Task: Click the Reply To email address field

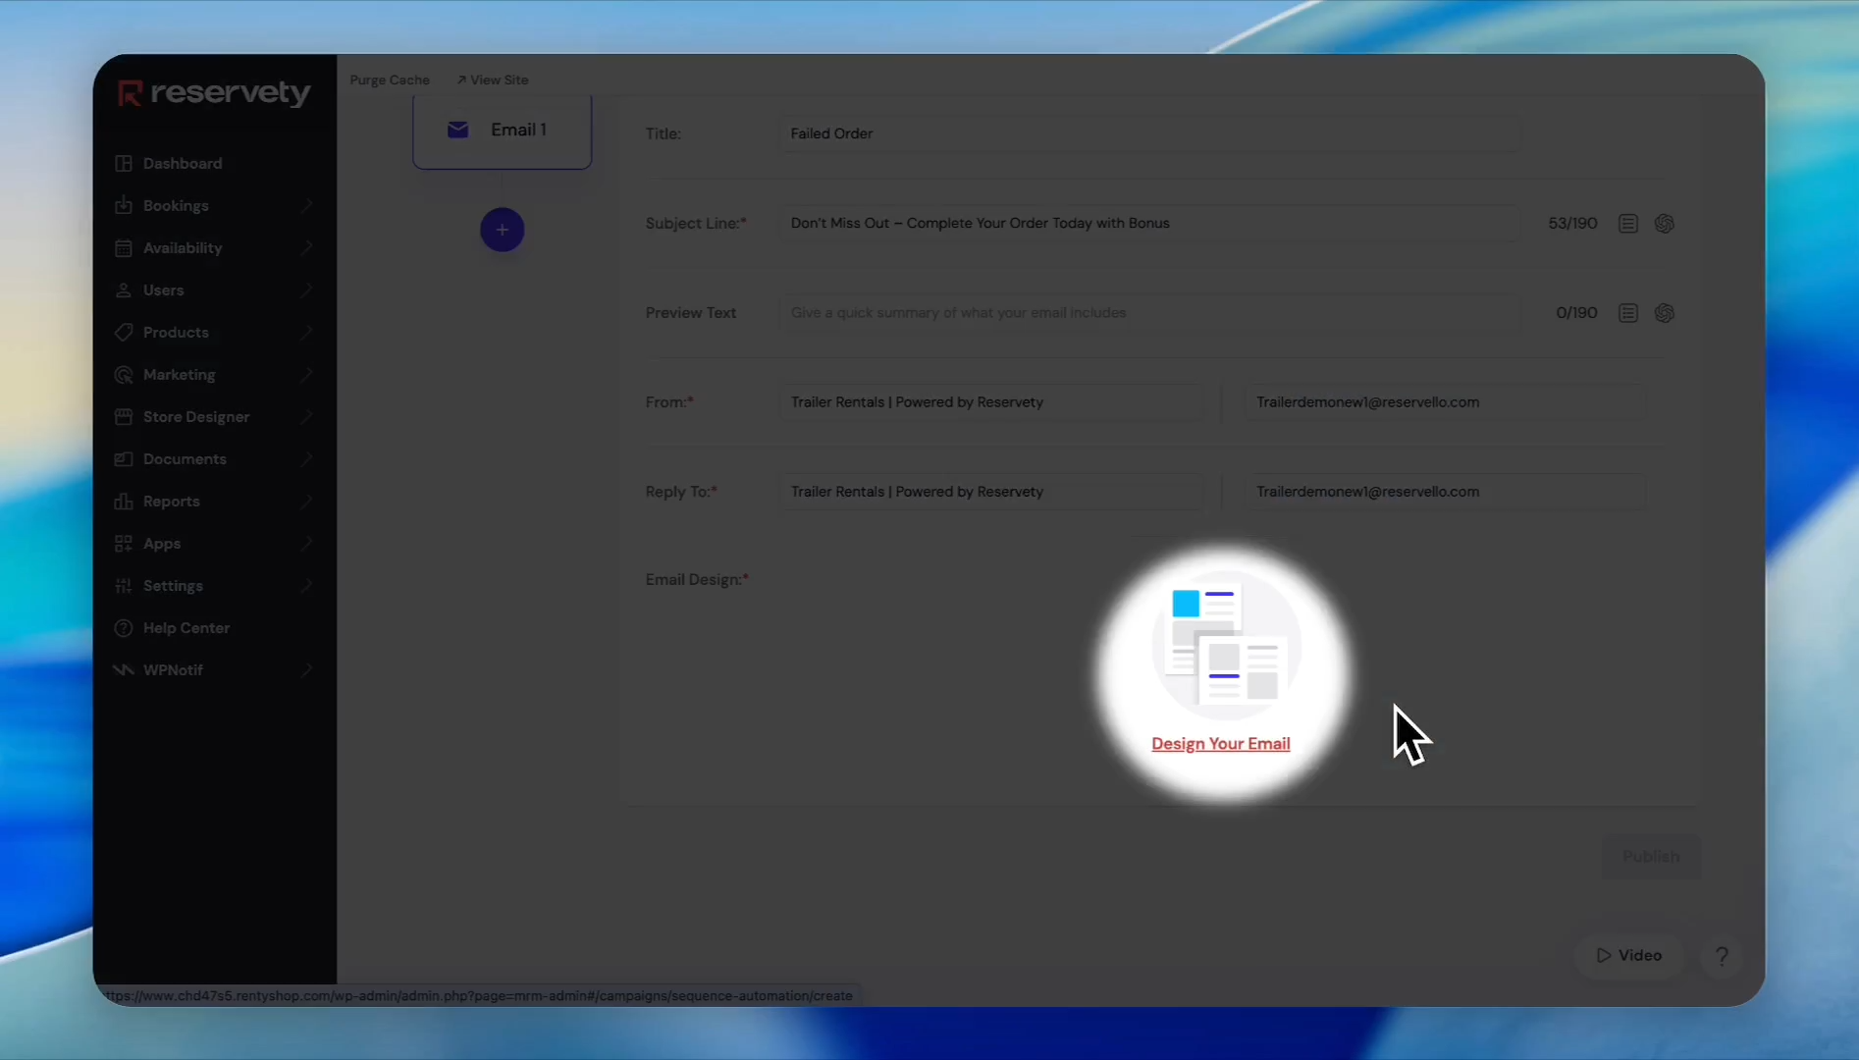Action: pyautogui.click(x=1445, y=491)
